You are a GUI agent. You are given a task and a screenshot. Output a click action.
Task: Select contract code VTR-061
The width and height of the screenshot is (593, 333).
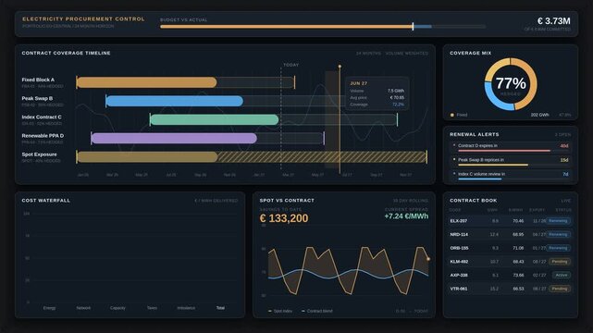(x=459, y=289)
